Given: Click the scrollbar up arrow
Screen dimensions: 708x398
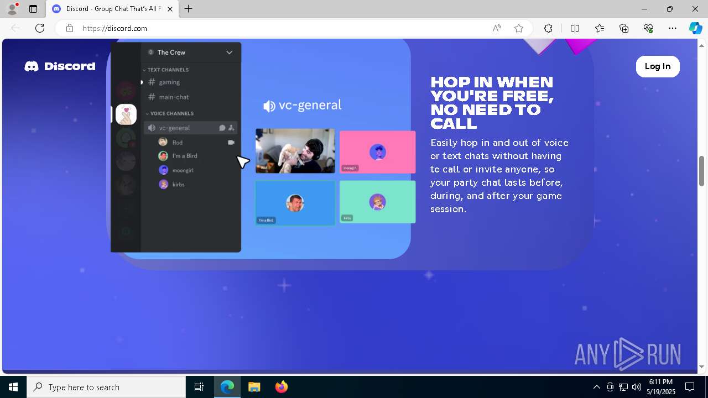Looking at the screenshot, I should pyautogui.click(x=702, y=45).
